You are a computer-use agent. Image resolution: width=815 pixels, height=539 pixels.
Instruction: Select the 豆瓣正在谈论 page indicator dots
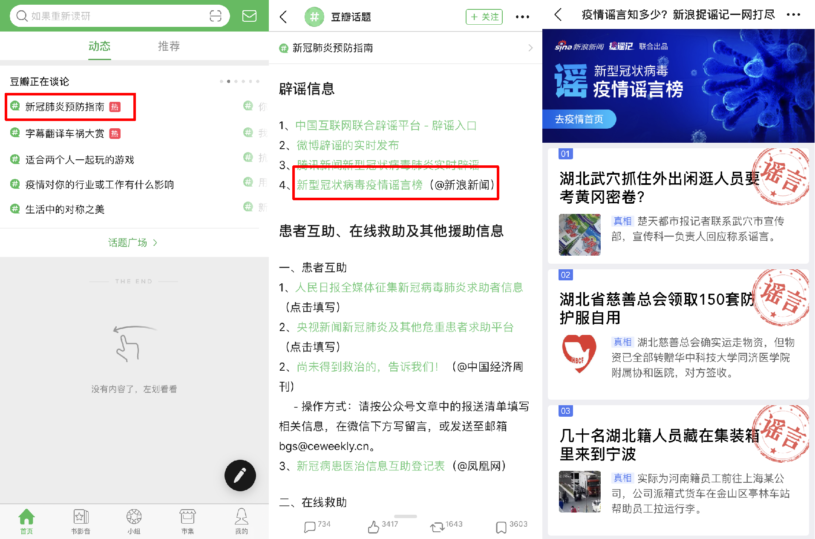(x=239, y=81)
